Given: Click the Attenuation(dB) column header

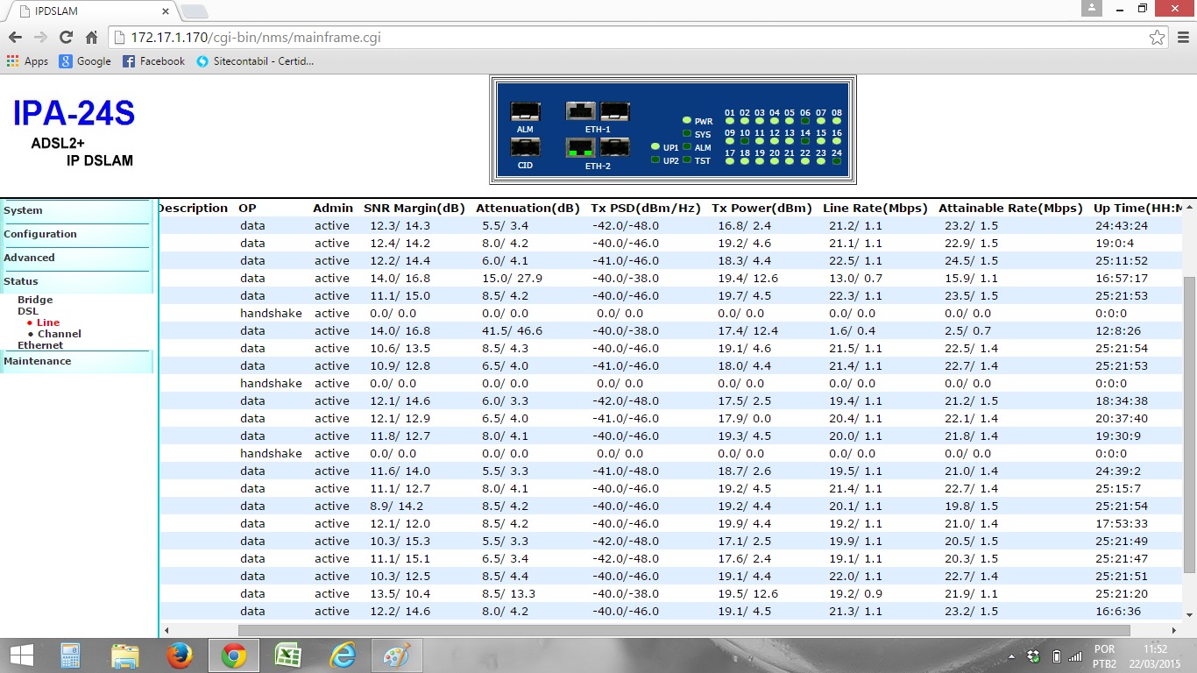Looking at the screenshot, I should pyautogui.click(x=528, y=209).
